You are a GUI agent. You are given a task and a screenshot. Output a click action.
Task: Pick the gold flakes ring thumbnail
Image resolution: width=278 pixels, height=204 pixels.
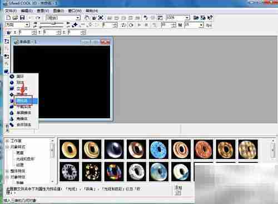92,172
